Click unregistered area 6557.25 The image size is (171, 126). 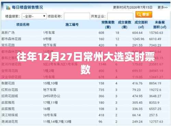tap(155, 109)
